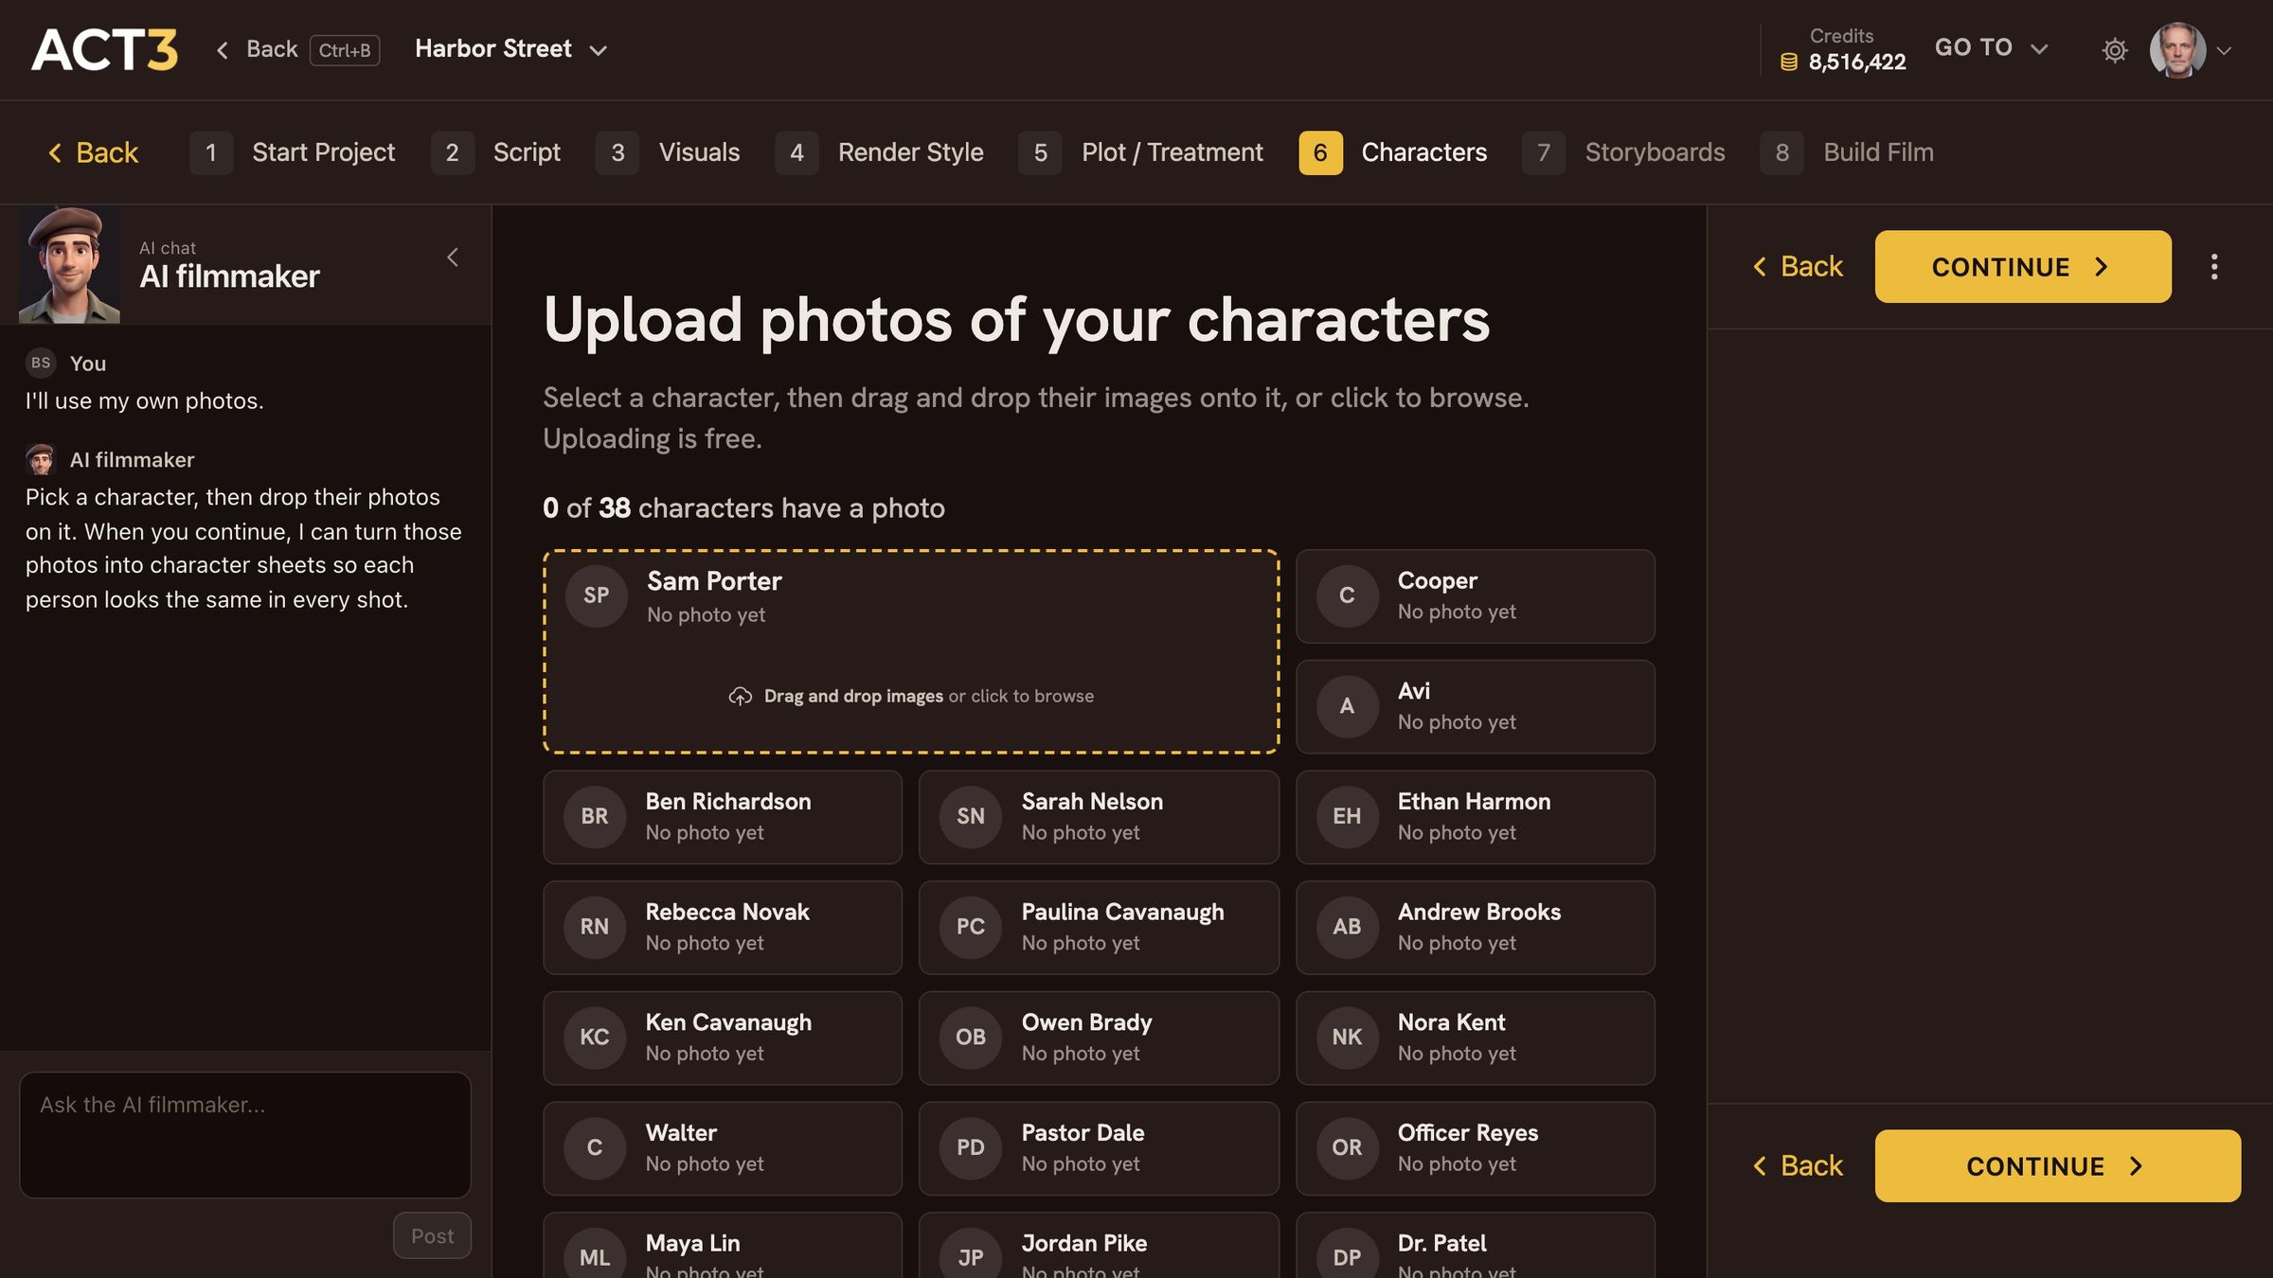Select the Rebecca Novak character card
The height and width of the screenshot is (1278, 2273).
click(x=723, y=928)
